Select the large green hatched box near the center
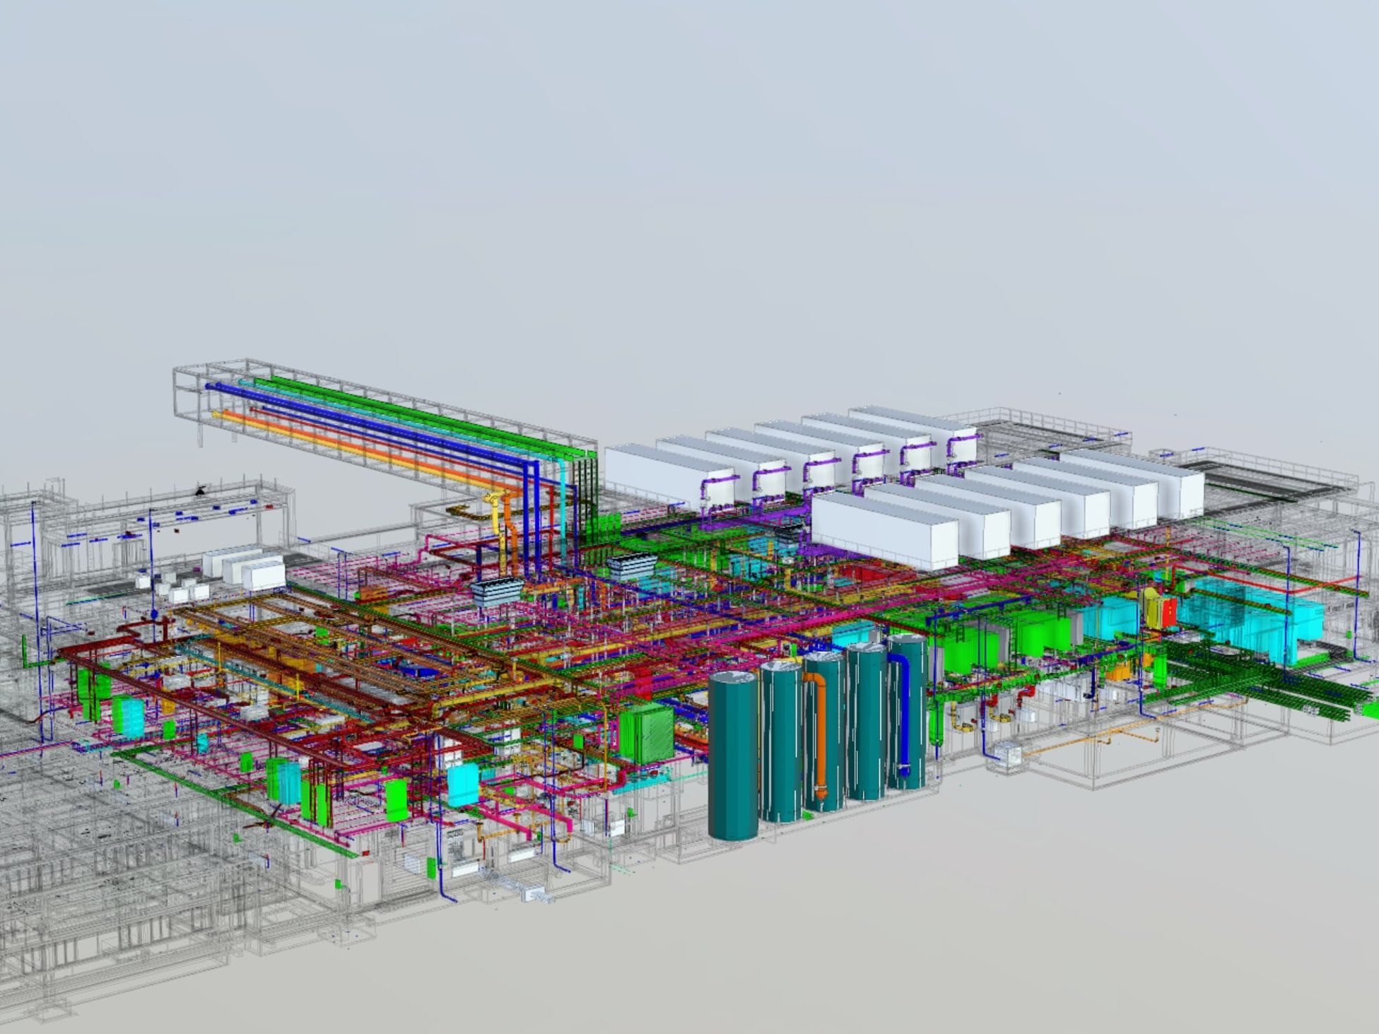This screenshot has width=1379, height=1034. (x=646, y=732)
